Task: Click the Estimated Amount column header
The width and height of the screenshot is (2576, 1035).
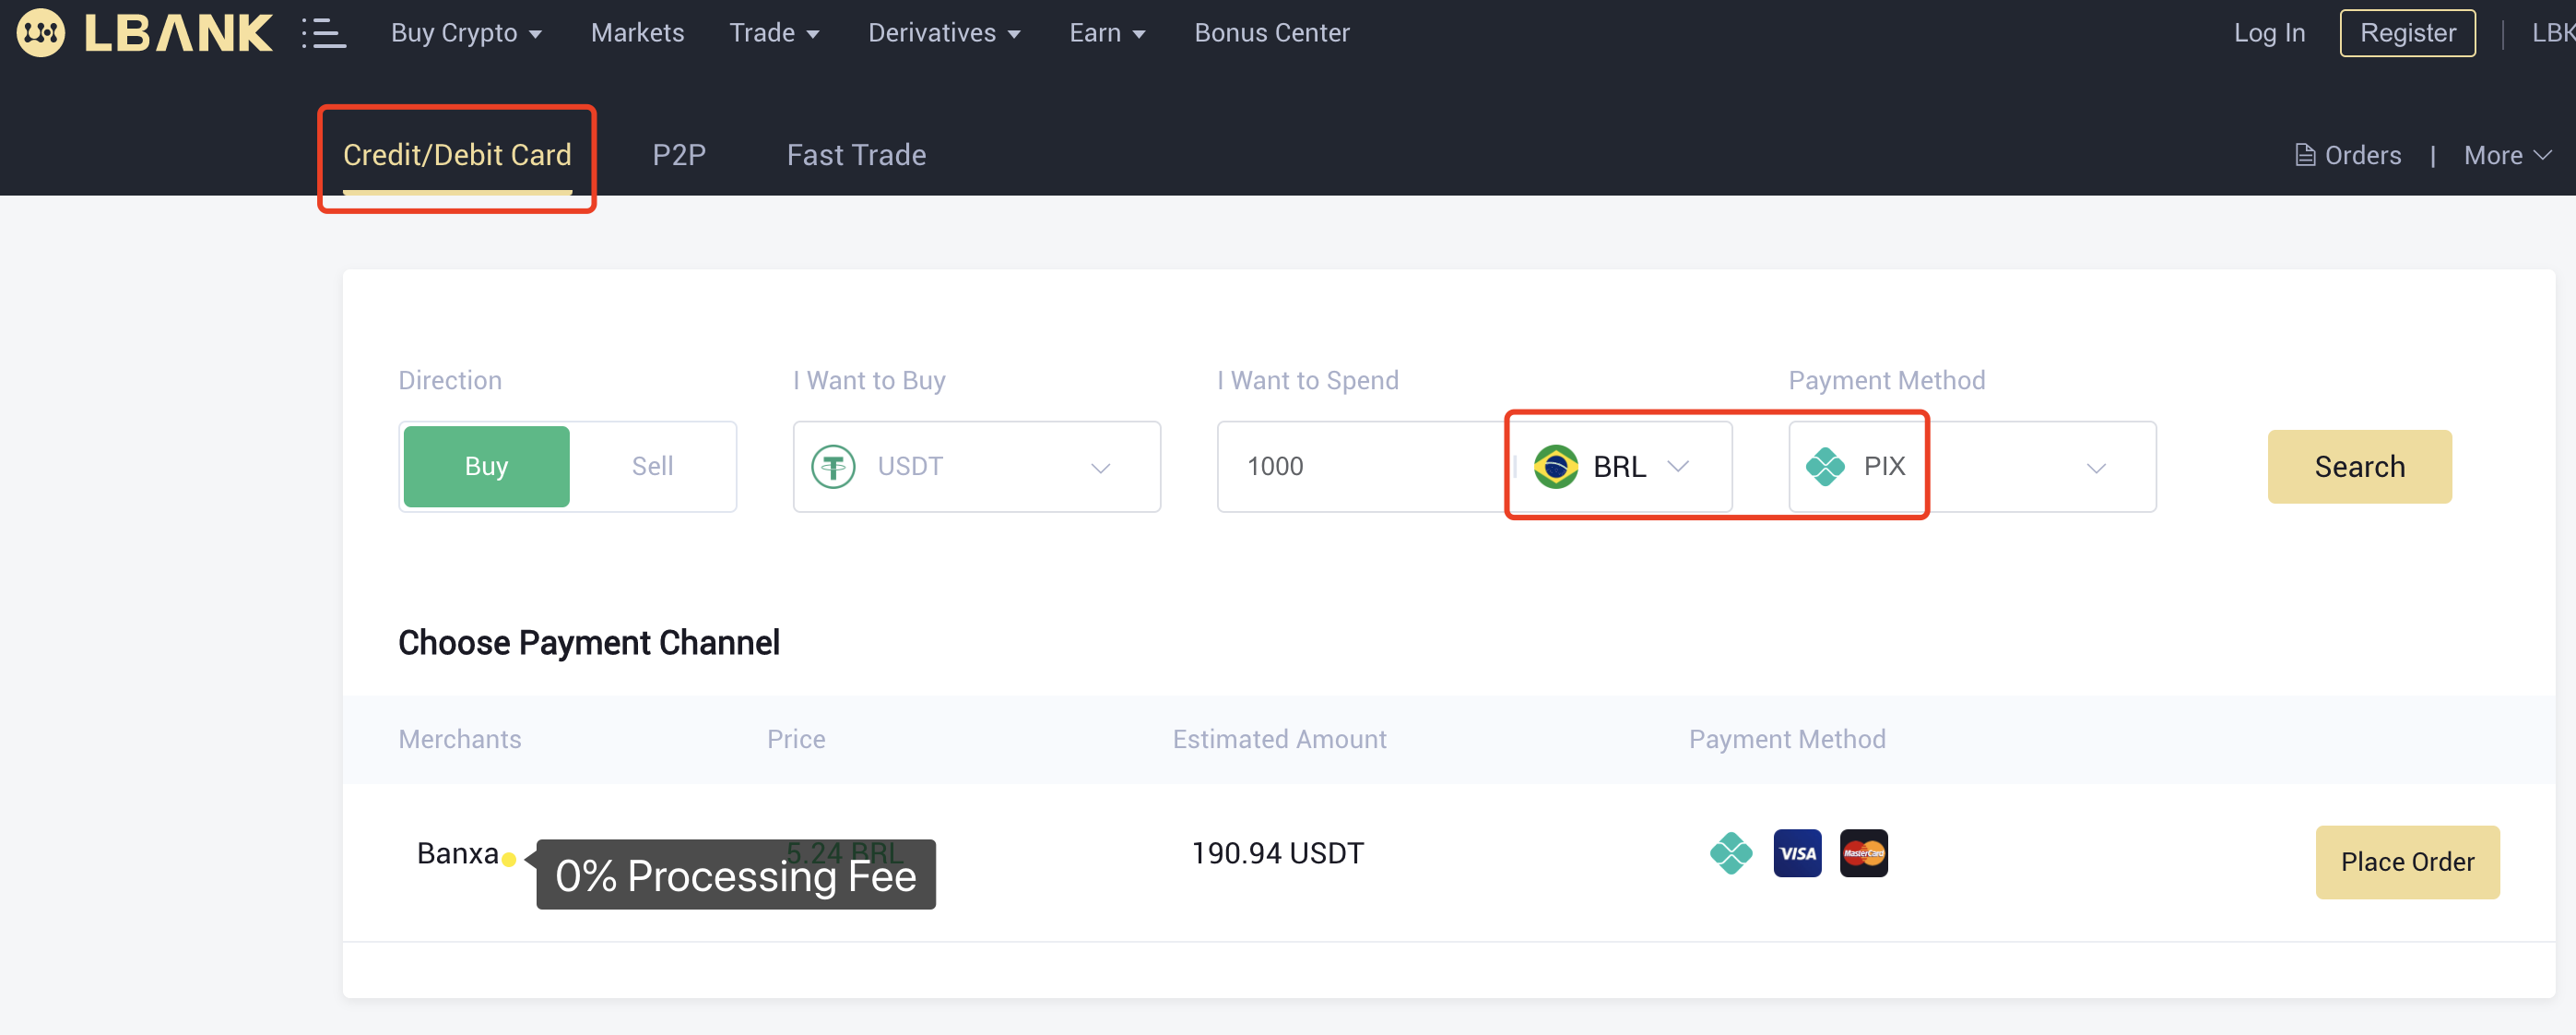Action: click(1279, 739)
